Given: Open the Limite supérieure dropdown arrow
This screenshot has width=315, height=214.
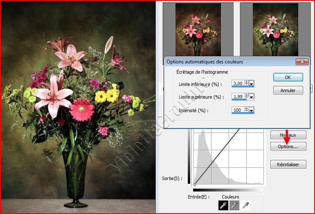Looking at the screenshot, I should click(252, 97).
